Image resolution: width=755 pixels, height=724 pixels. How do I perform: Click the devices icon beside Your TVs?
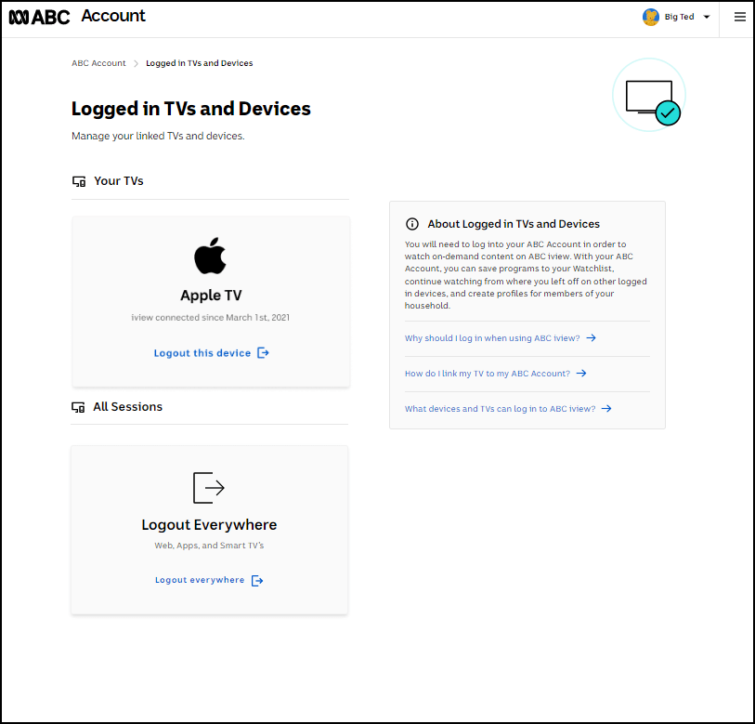(79, 181)
